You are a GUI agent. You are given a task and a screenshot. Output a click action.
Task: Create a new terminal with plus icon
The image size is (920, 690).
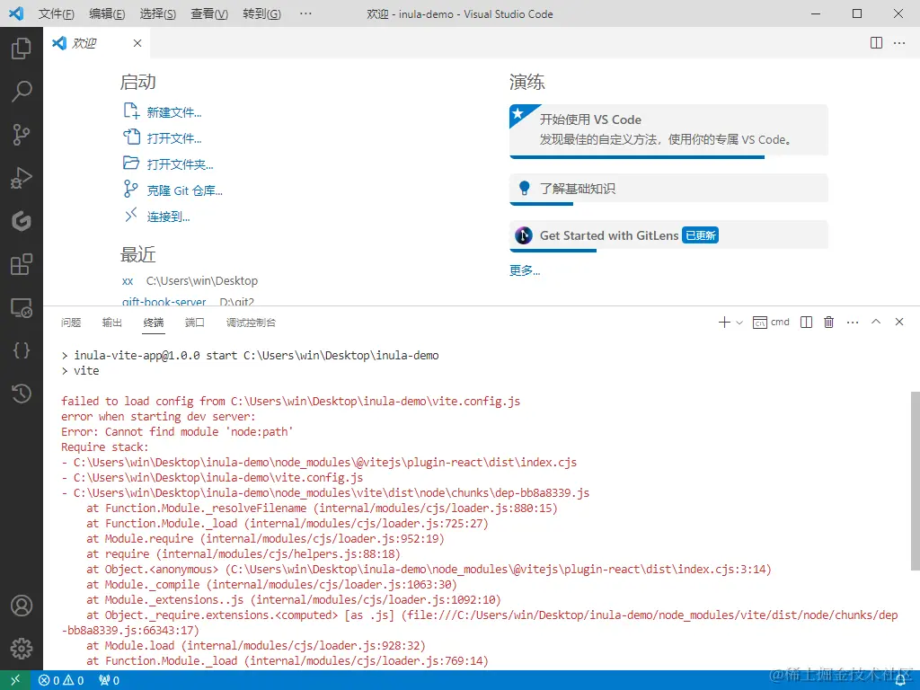[x=724, y=323]
